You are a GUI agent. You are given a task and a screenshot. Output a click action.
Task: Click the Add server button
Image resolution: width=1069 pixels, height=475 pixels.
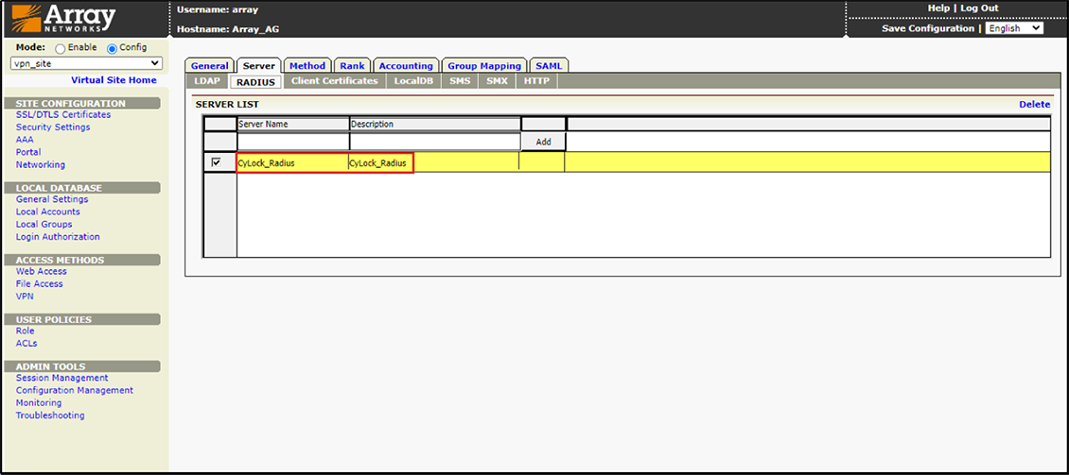click(x=543, y=142)
